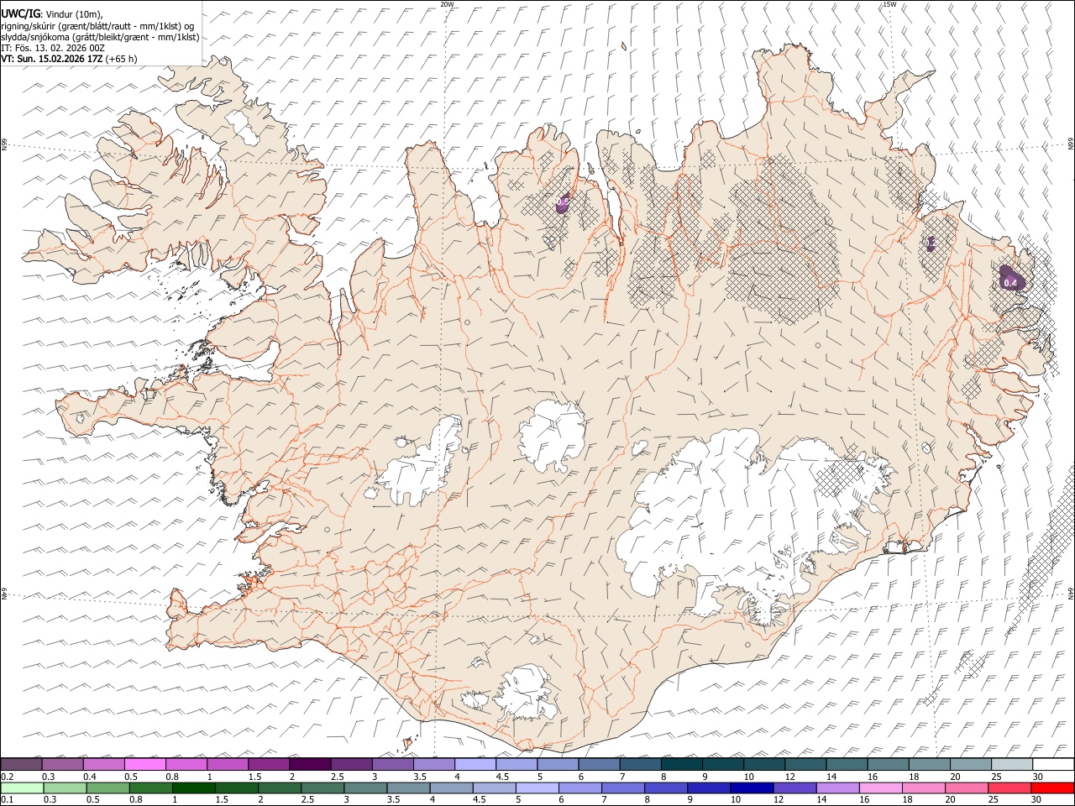
Task: Pick the deep navy swatch between 10 and 12
Action: (x=751, y=788)
